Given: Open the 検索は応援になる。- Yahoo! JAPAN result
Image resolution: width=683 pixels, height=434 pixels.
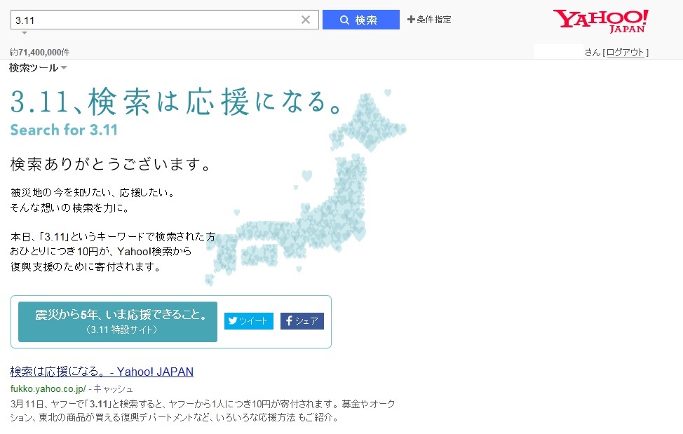Looking at the screenshot, I should pos(102,372).
